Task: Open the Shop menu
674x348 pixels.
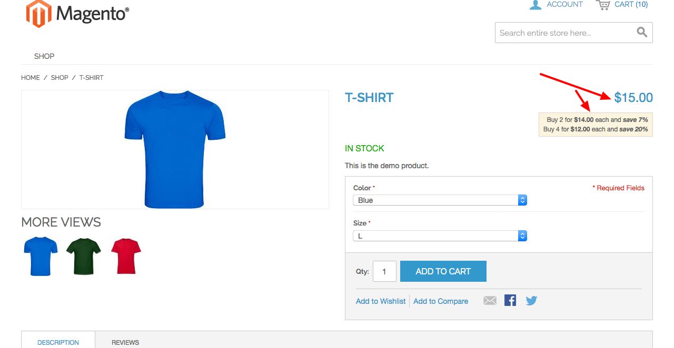Action: (x=44, y=56)
